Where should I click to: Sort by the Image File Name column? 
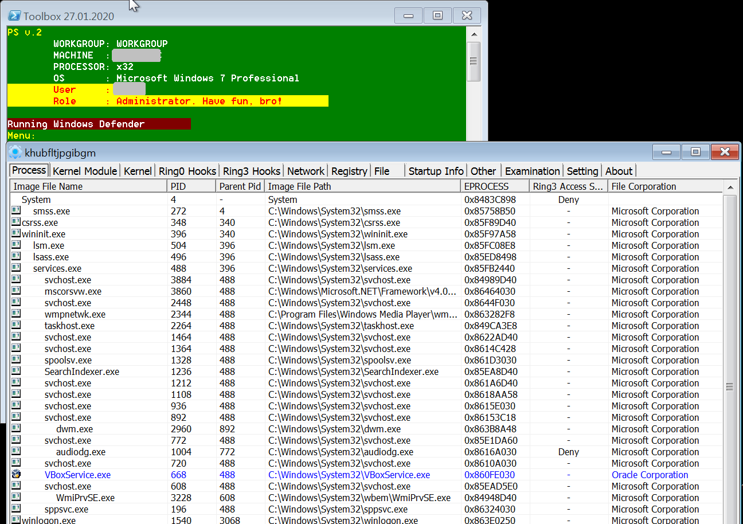click(x=89, y=186)
